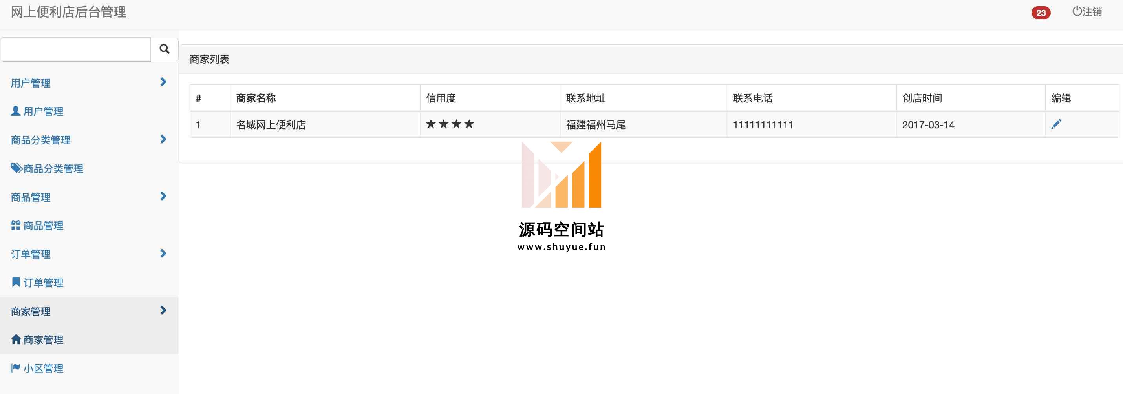
Task: Click the home icon in sidebar
Action: click(16, 339)
